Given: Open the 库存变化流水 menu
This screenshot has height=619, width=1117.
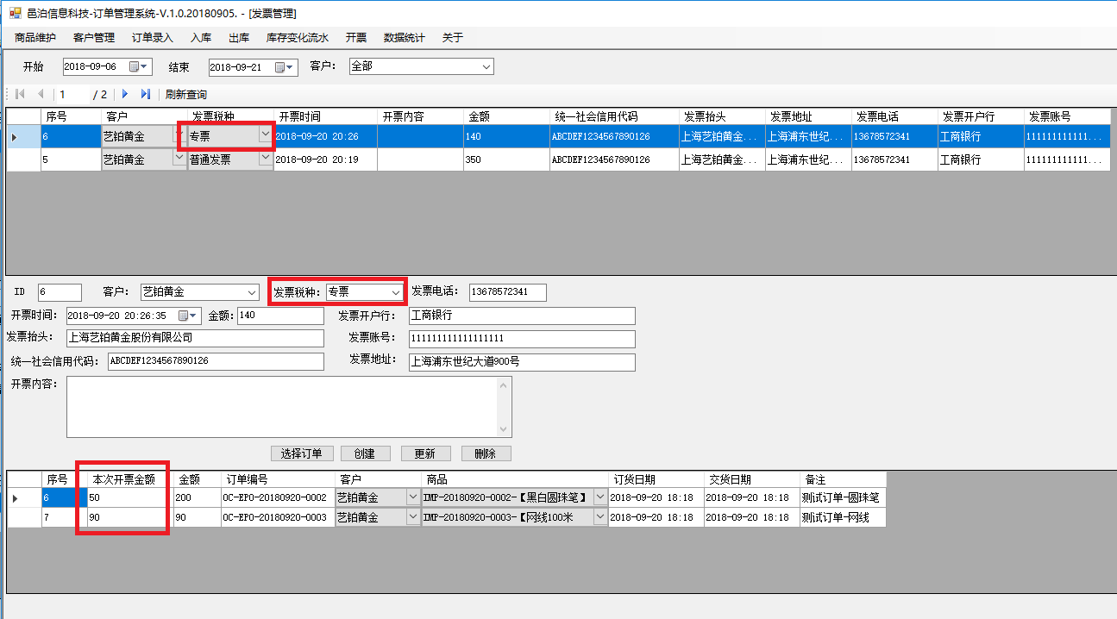Looking at the screenshot, I should 298,38.
